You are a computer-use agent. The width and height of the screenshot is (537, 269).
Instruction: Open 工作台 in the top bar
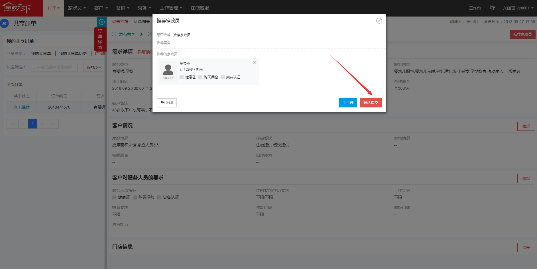click(475, 8)
